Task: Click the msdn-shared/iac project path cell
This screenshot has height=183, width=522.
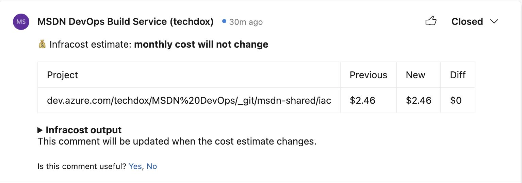Action: click(x=189, y=100)
